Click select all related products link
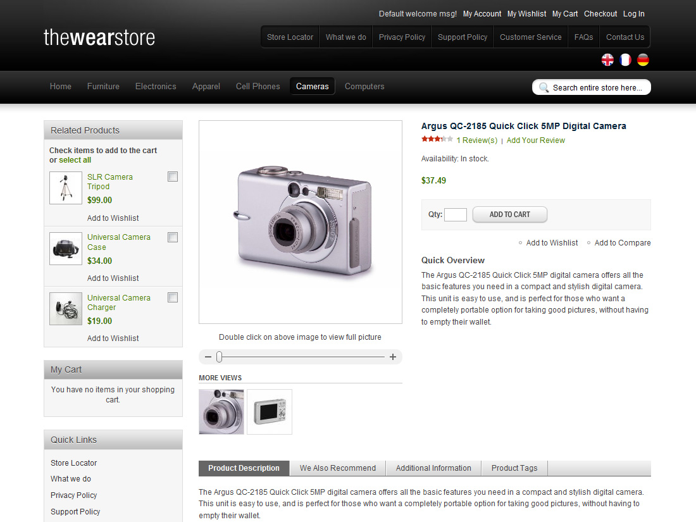Screen dimensions: 696x522 point(75,160)
